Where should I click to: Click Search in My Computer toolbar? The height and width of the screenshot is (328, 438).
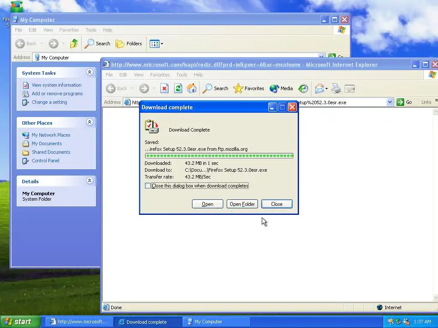click(97, 44)
